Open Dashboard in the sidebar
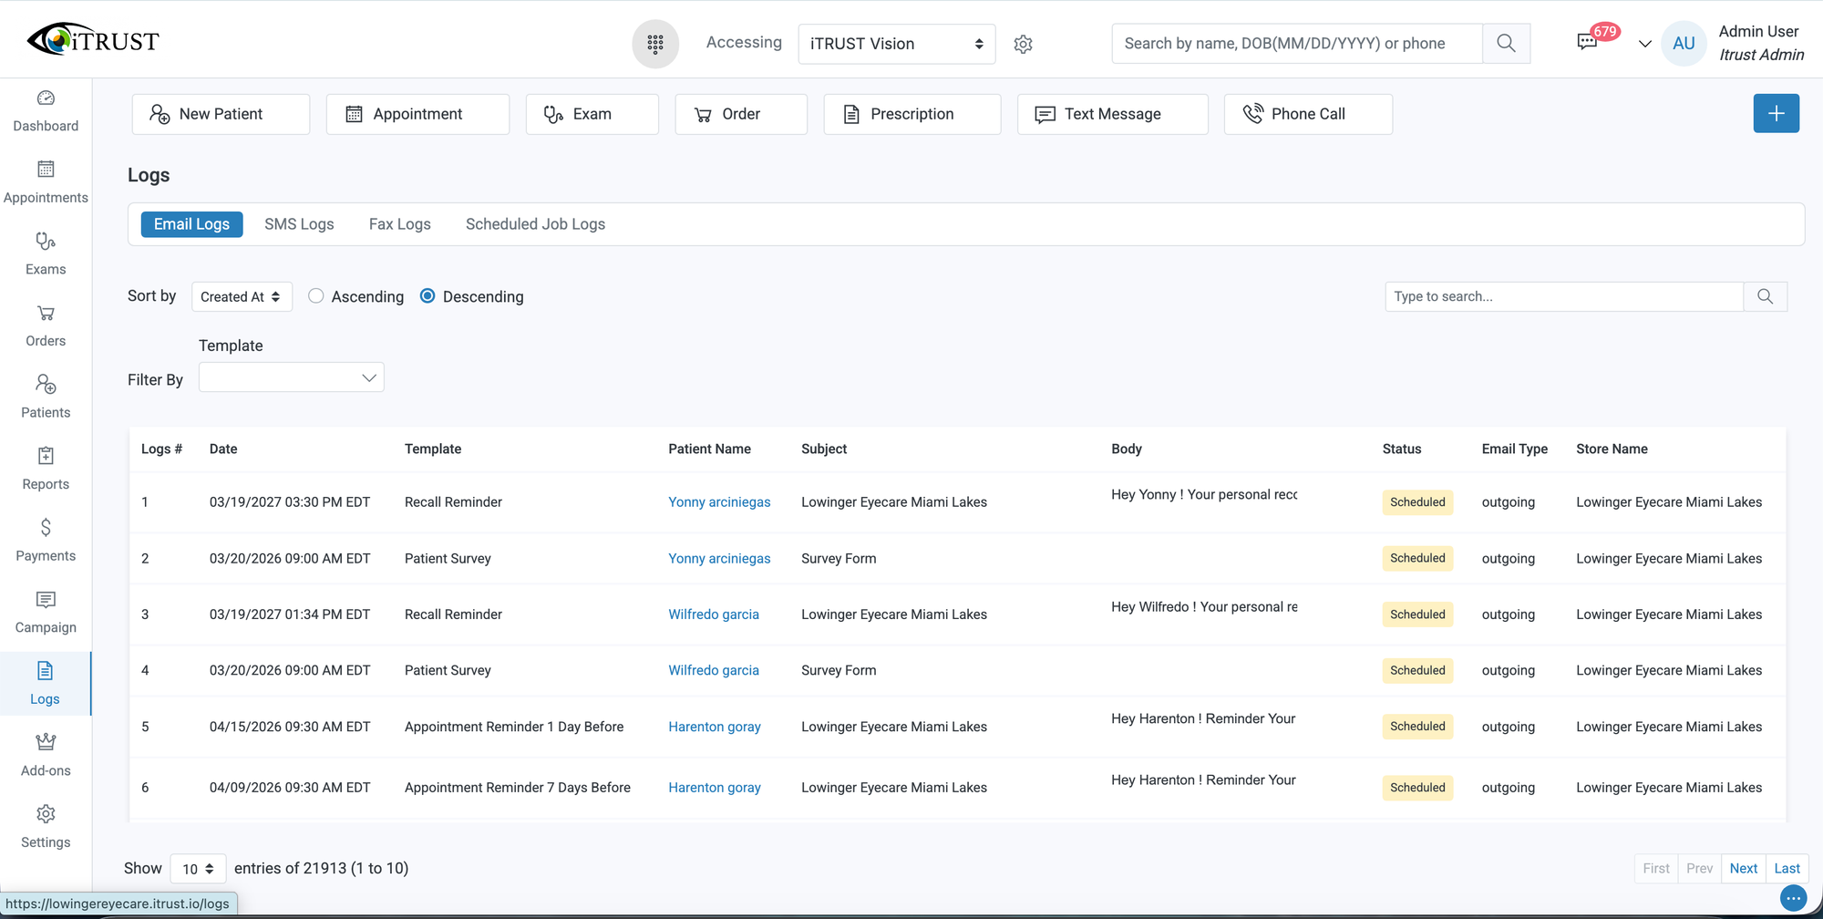This screenshot has height=919, width=1823. coord(46,111)
